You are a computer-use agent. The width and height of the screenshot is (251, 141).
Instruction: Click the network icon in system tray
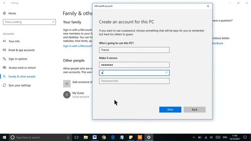point(206,137)
